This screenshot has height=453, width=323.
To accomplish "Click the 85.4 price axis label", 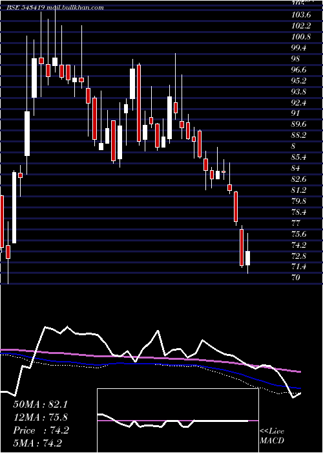I will [300, 157].
